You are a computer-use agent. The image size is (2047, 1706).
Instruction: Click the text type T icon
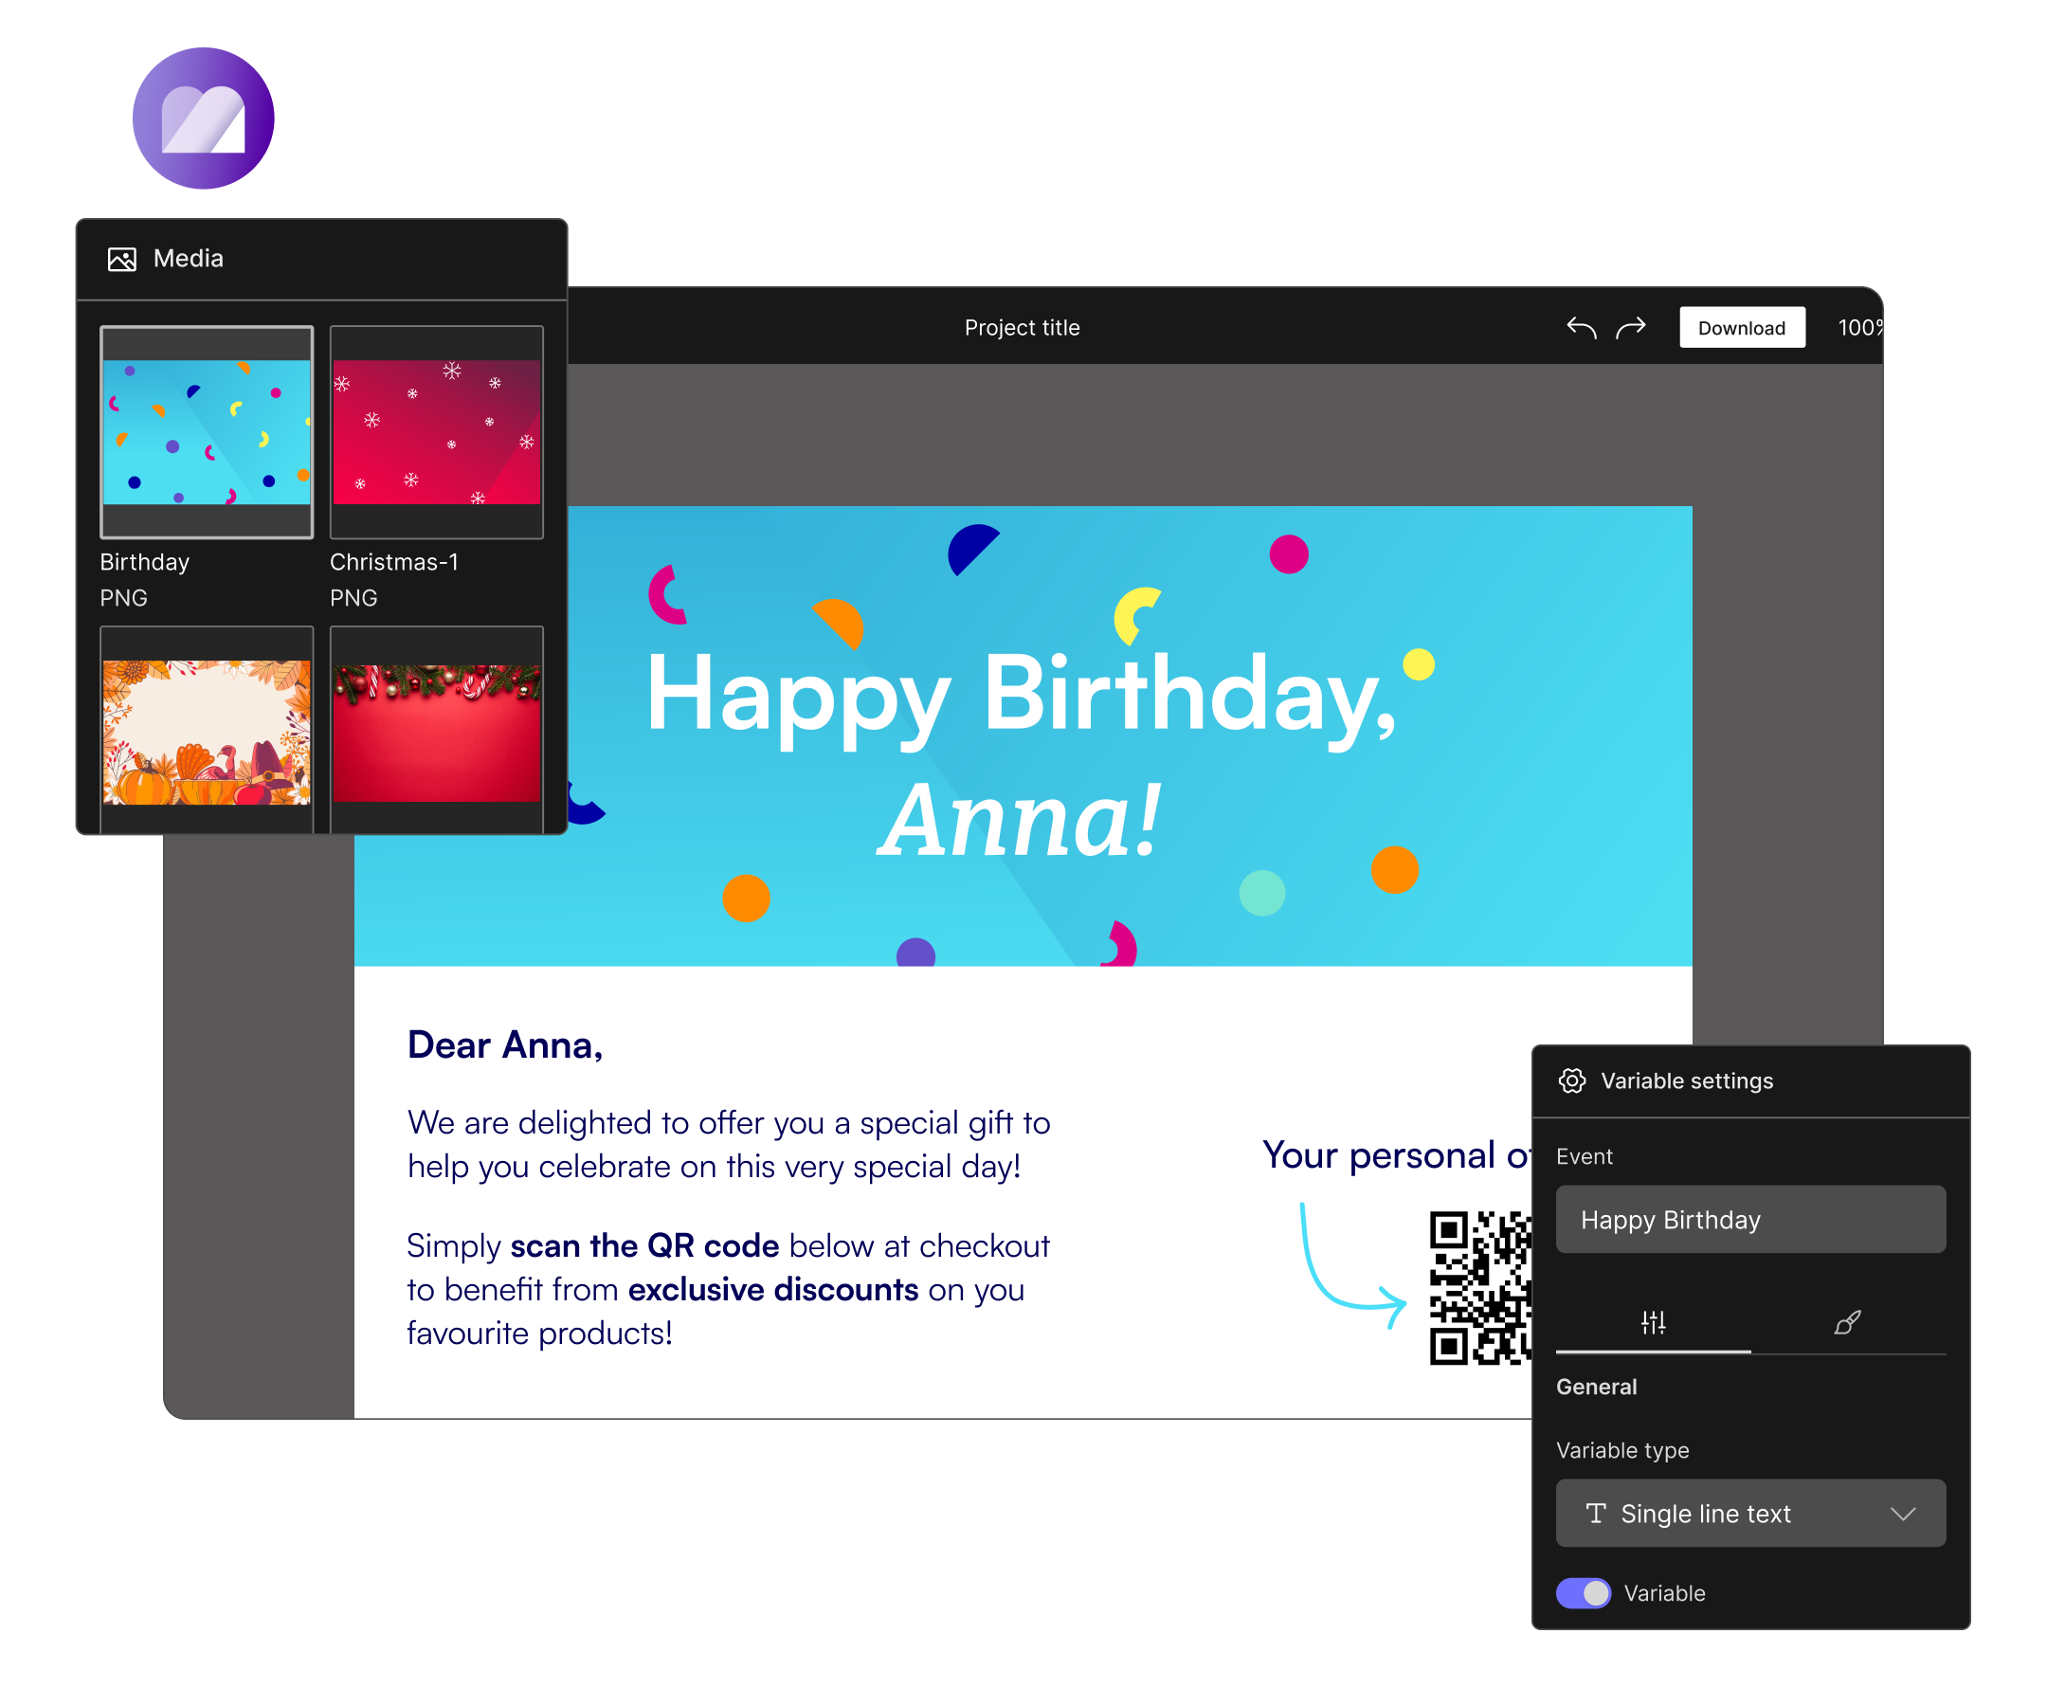(x=1596, y=1514)
